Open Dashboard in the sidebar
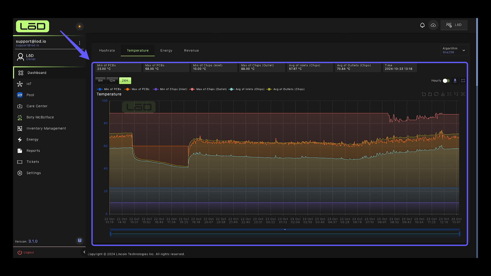 coord(49,73)
